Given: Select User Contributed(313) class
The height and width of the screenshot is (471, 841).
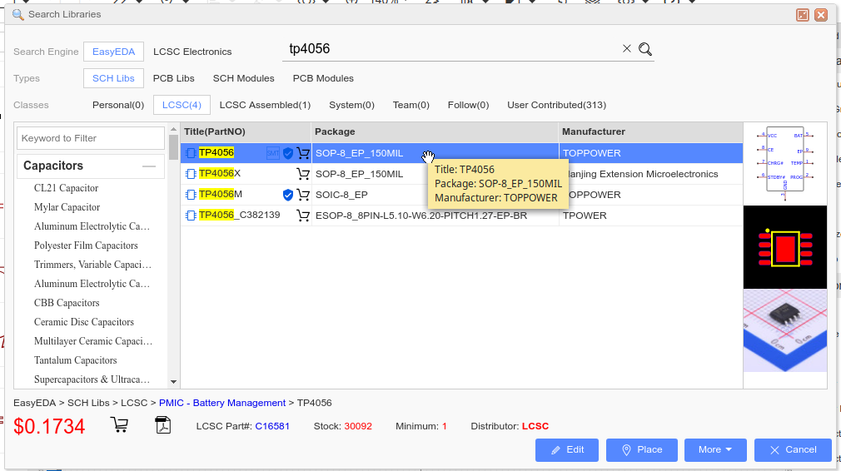Looking at the screenshot, I should [x=557, y=105].
